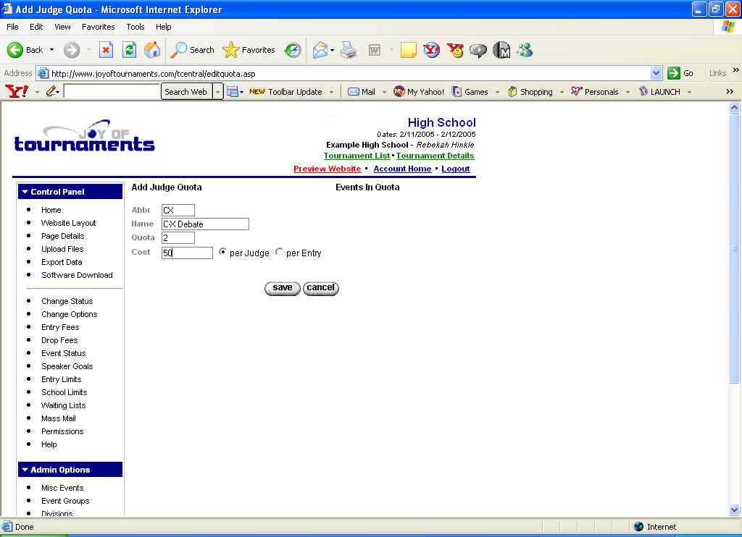Collapse the Control Panel section
This screenshot has height=537, width=742.
click(25, 192)
